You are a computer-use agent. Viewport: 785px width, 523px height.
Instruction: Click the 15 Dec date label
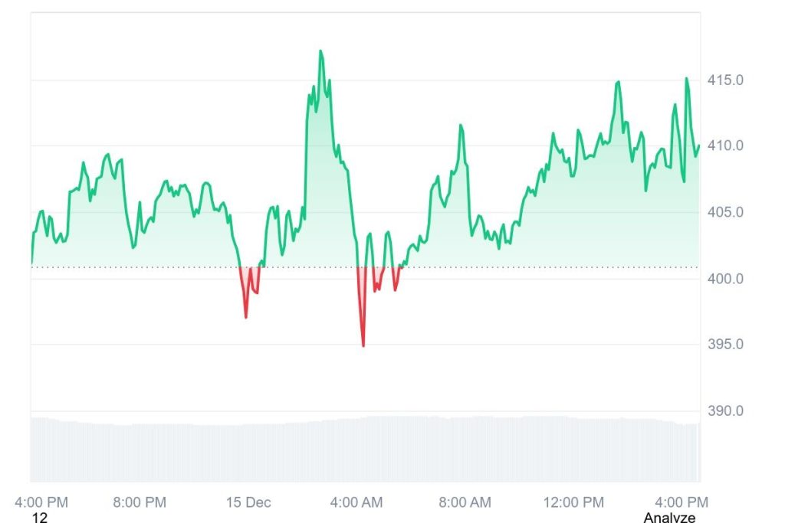[248, 503]
